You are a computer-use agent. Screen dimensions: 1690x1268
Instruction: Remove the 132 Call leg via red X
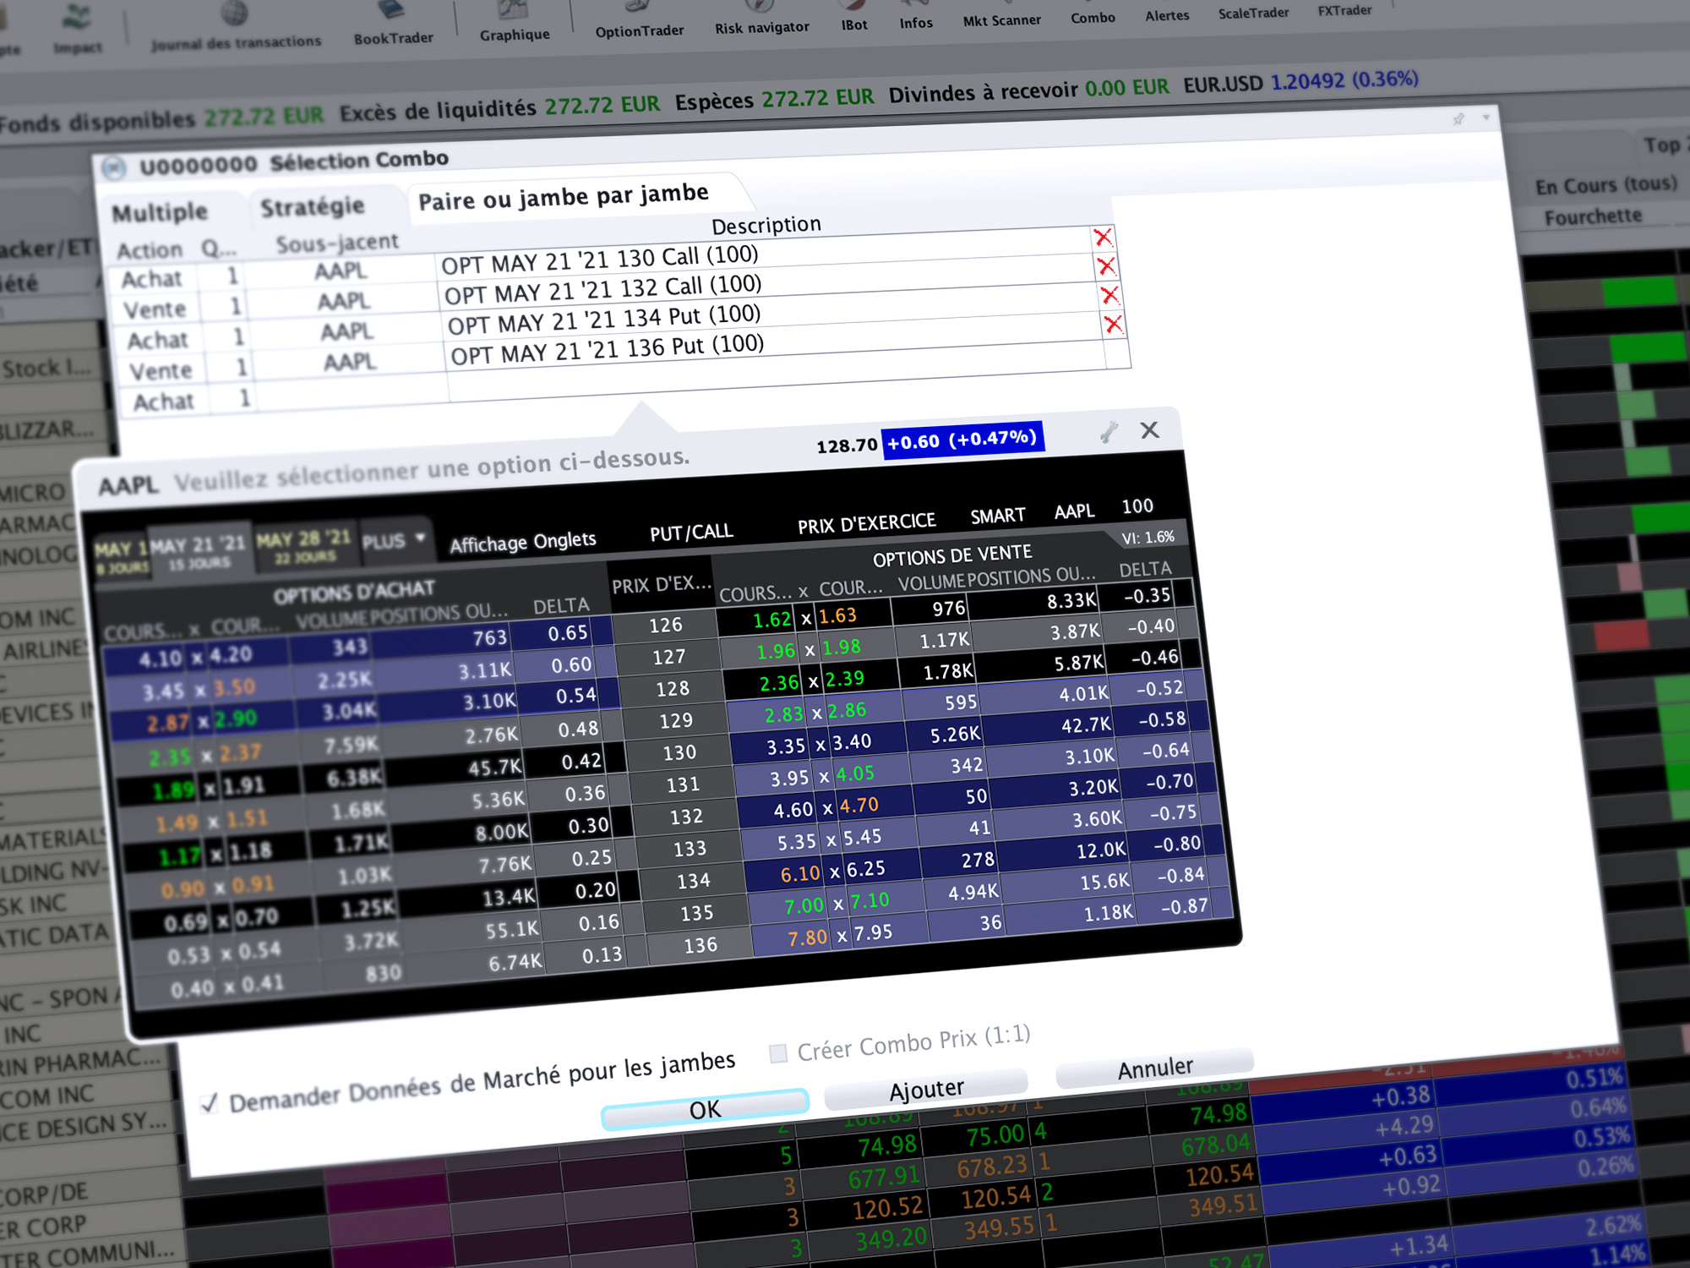1106,266
